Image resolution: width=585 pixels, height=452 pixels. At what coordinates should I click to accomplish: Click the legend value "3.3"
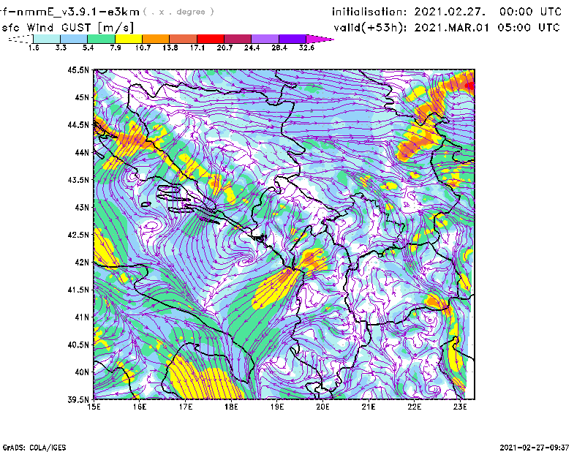(61, 48)
